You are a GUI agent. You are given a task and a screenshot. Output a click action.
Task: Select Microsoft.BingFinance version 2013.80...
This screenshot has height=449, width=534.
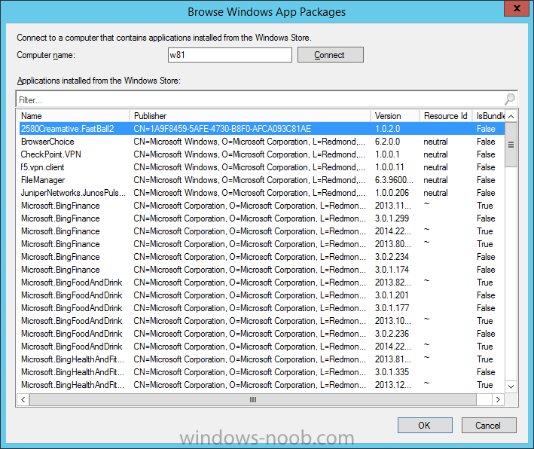(x=261, y=244)
